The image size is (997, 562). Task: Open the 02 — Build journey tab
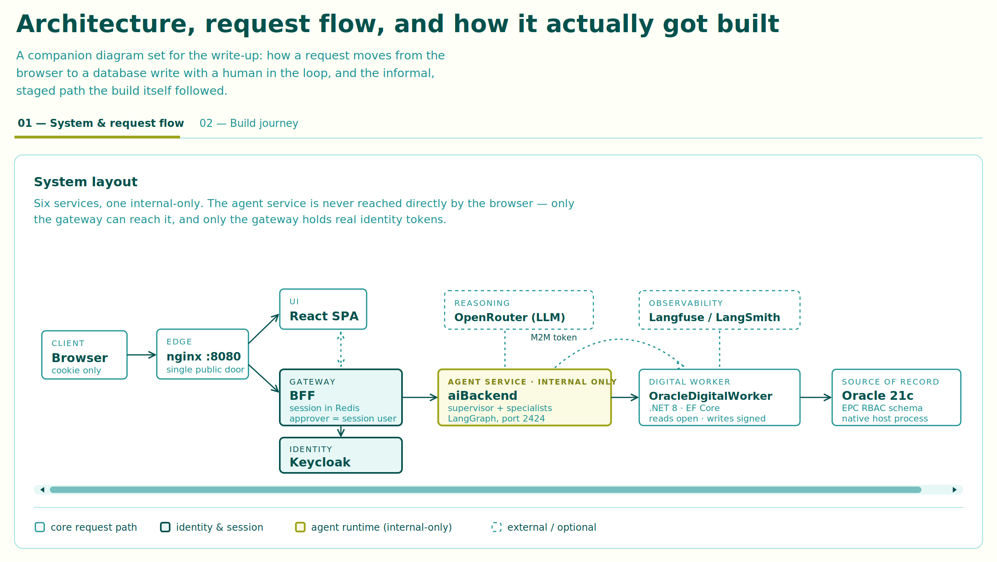click(249, 123)
